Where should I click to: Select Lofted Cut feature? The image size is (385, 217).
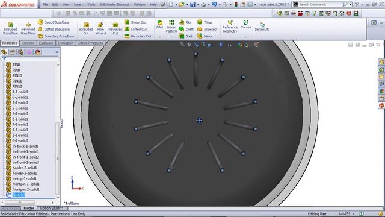(x=136, y=29)
